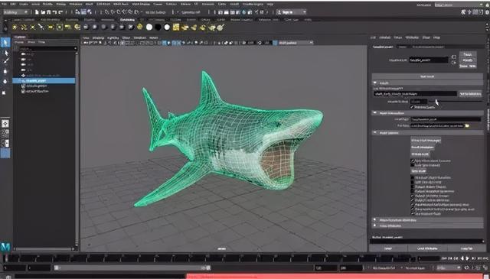
Task: Open viewport toolbar renderer dropdown
Action: [x=296, y=43]
